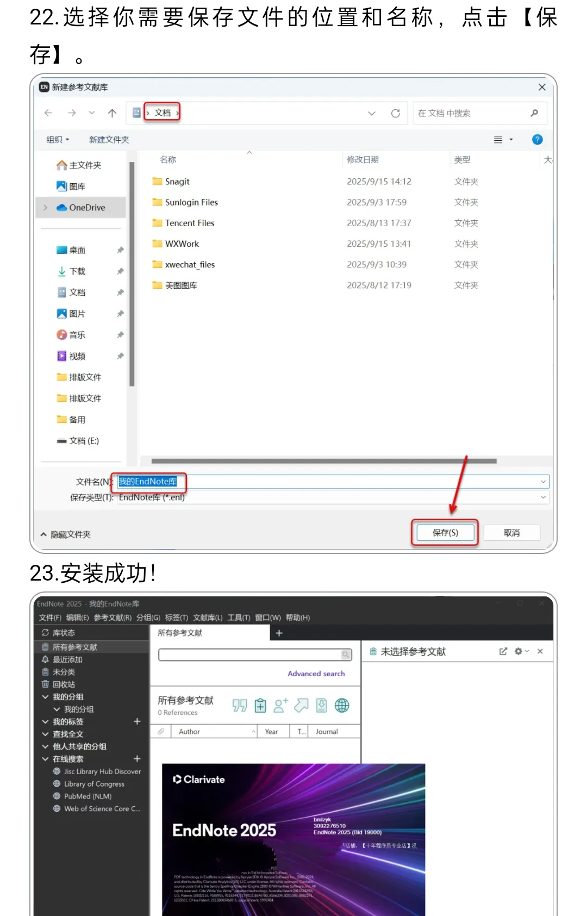
Task: Open the 文件(F) menu
Action: click(x=50, y=618)
